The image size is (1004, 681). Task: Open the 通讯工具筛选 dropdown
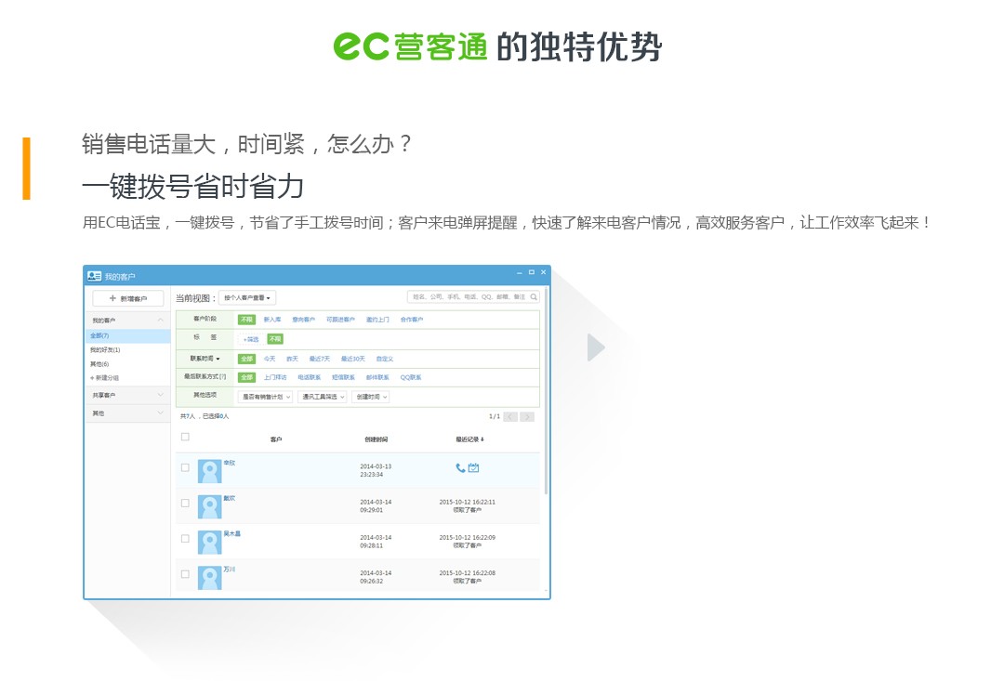[323, 397]
